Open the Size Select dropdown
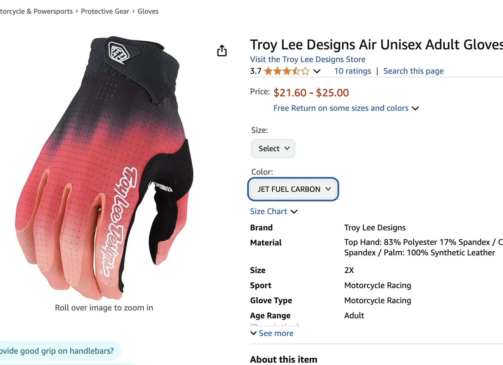The image size is (503, 365). click(273, 149)
